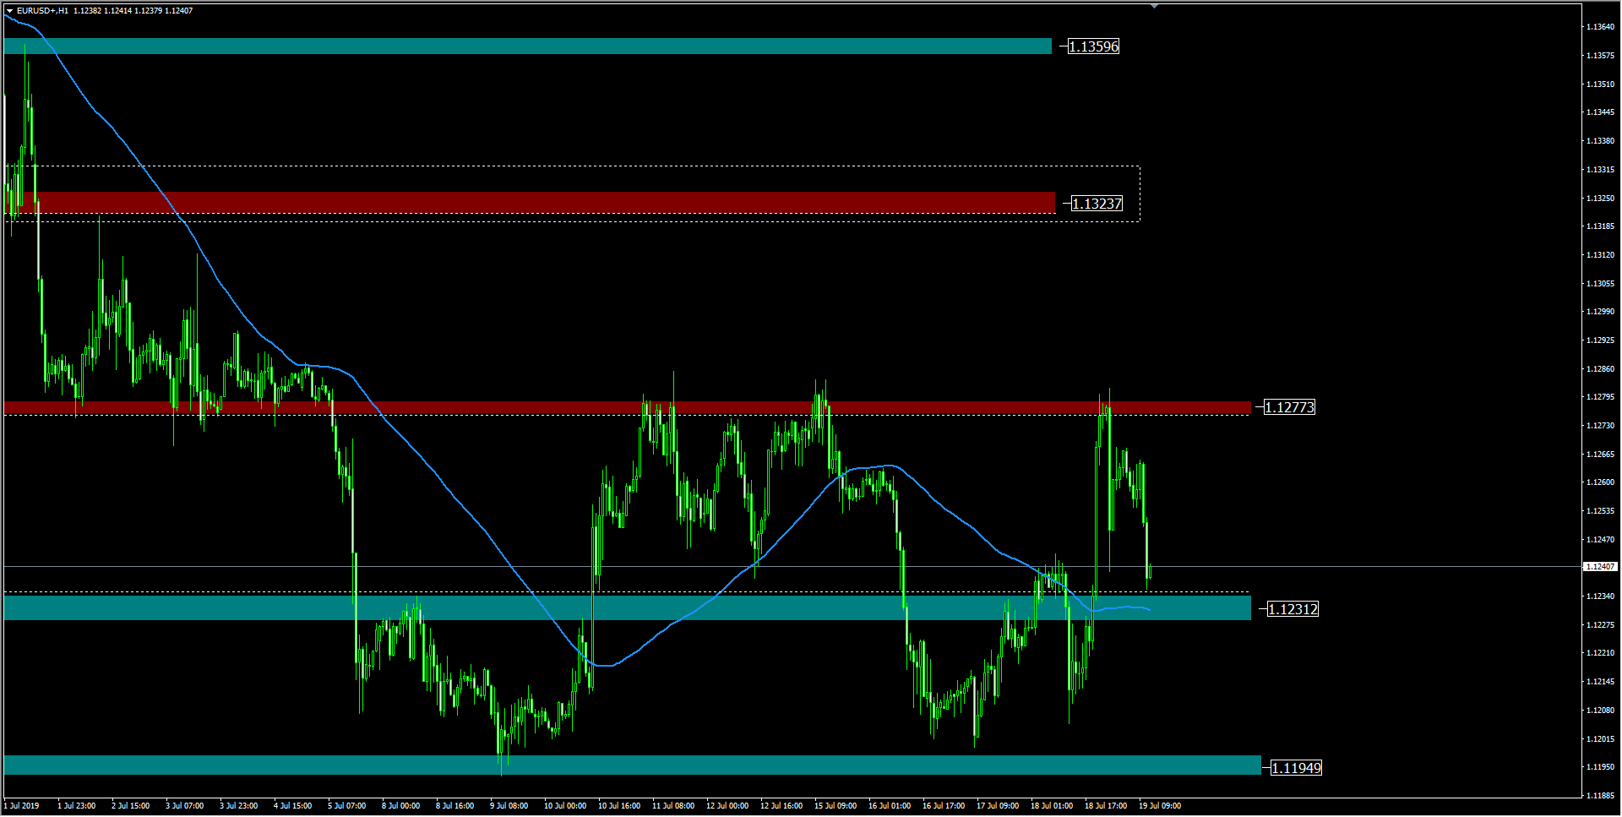Click the '12 Jul 16:00' time axis label
Viewport: 1622px width, 817px height.
pyautogui.click(x=781, y=806)
